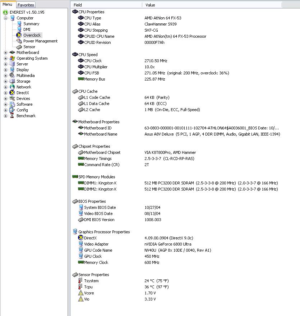
Task: Click the EVEREST v1.50.195 info icon
Action: [x=5, y=12]
